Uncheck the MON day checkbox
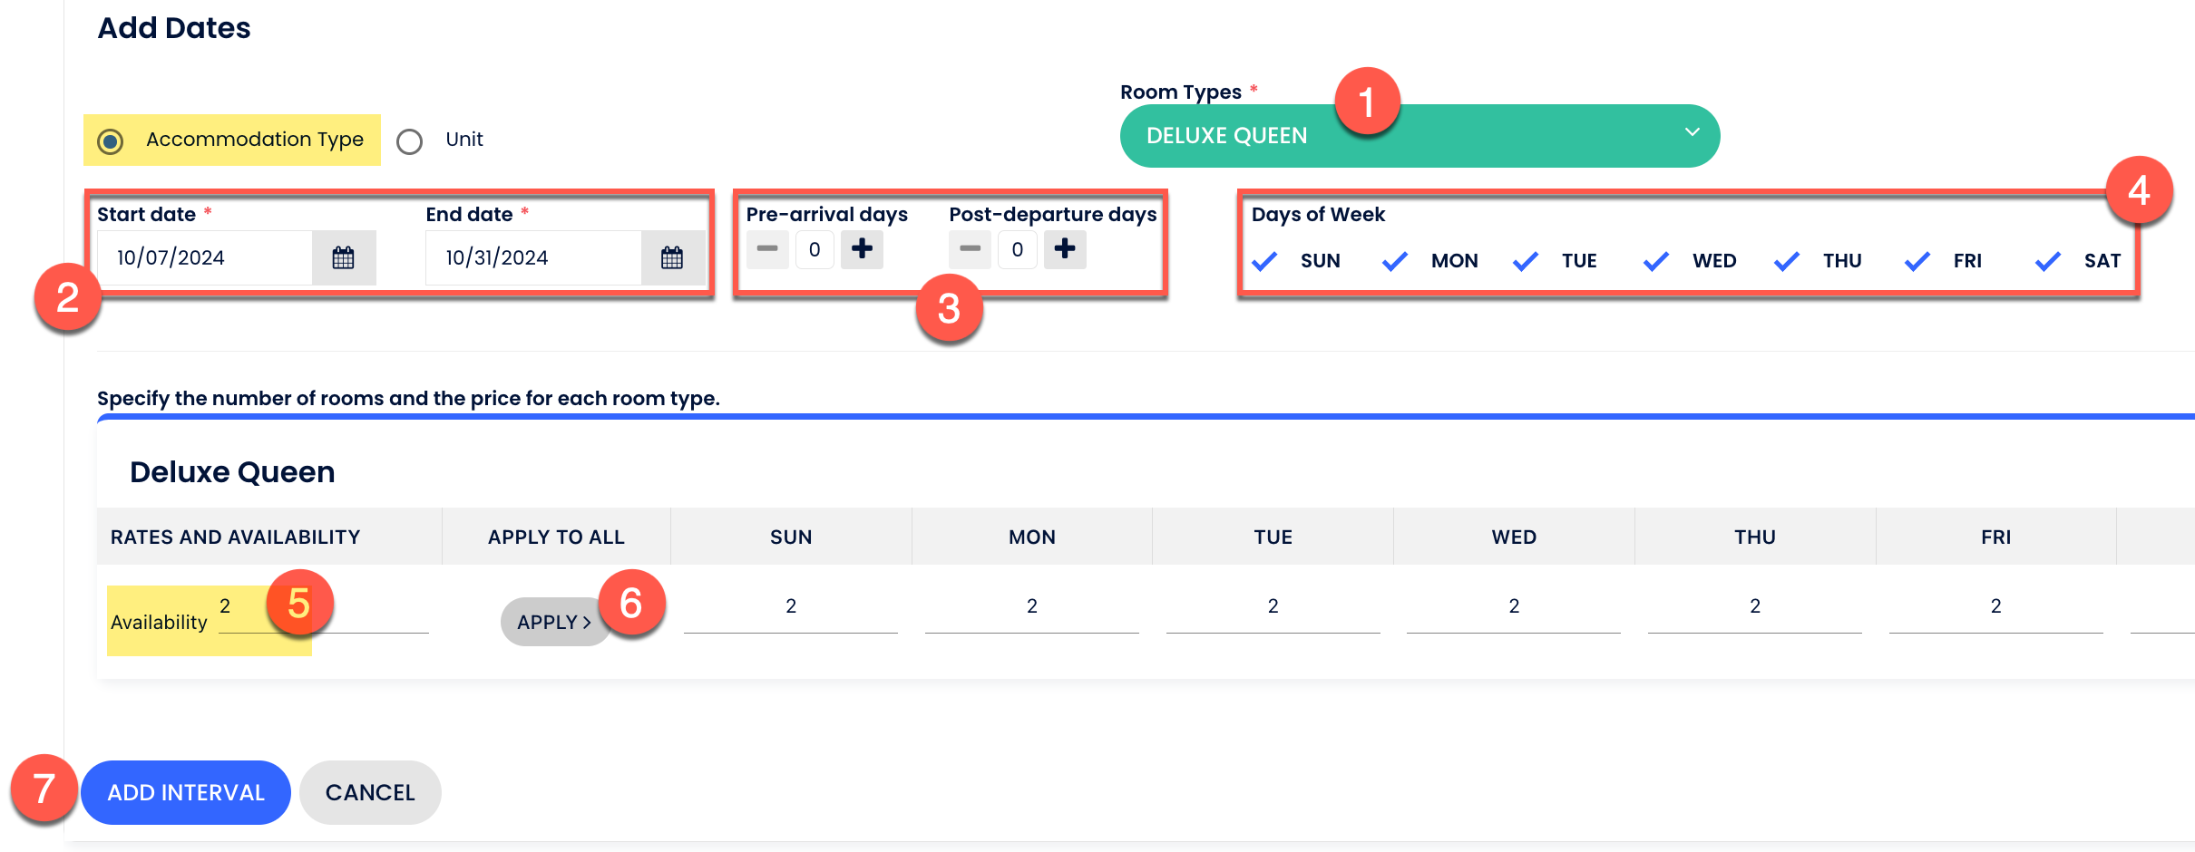Screen dimensions: 2195x852 [1395, 261]
